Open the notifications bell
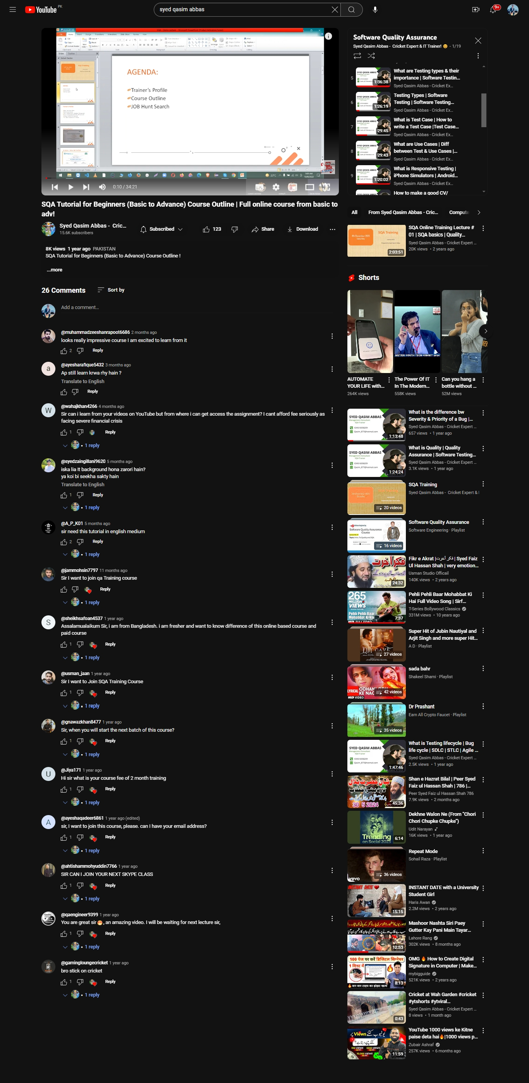 [493, 9]
